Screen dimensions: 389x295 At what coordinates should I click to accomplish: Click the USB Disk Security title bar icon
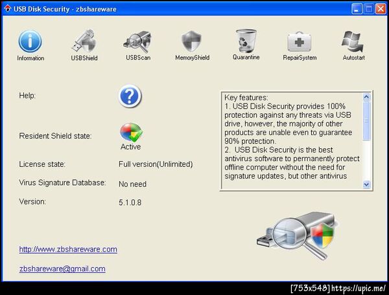(8, 8)
